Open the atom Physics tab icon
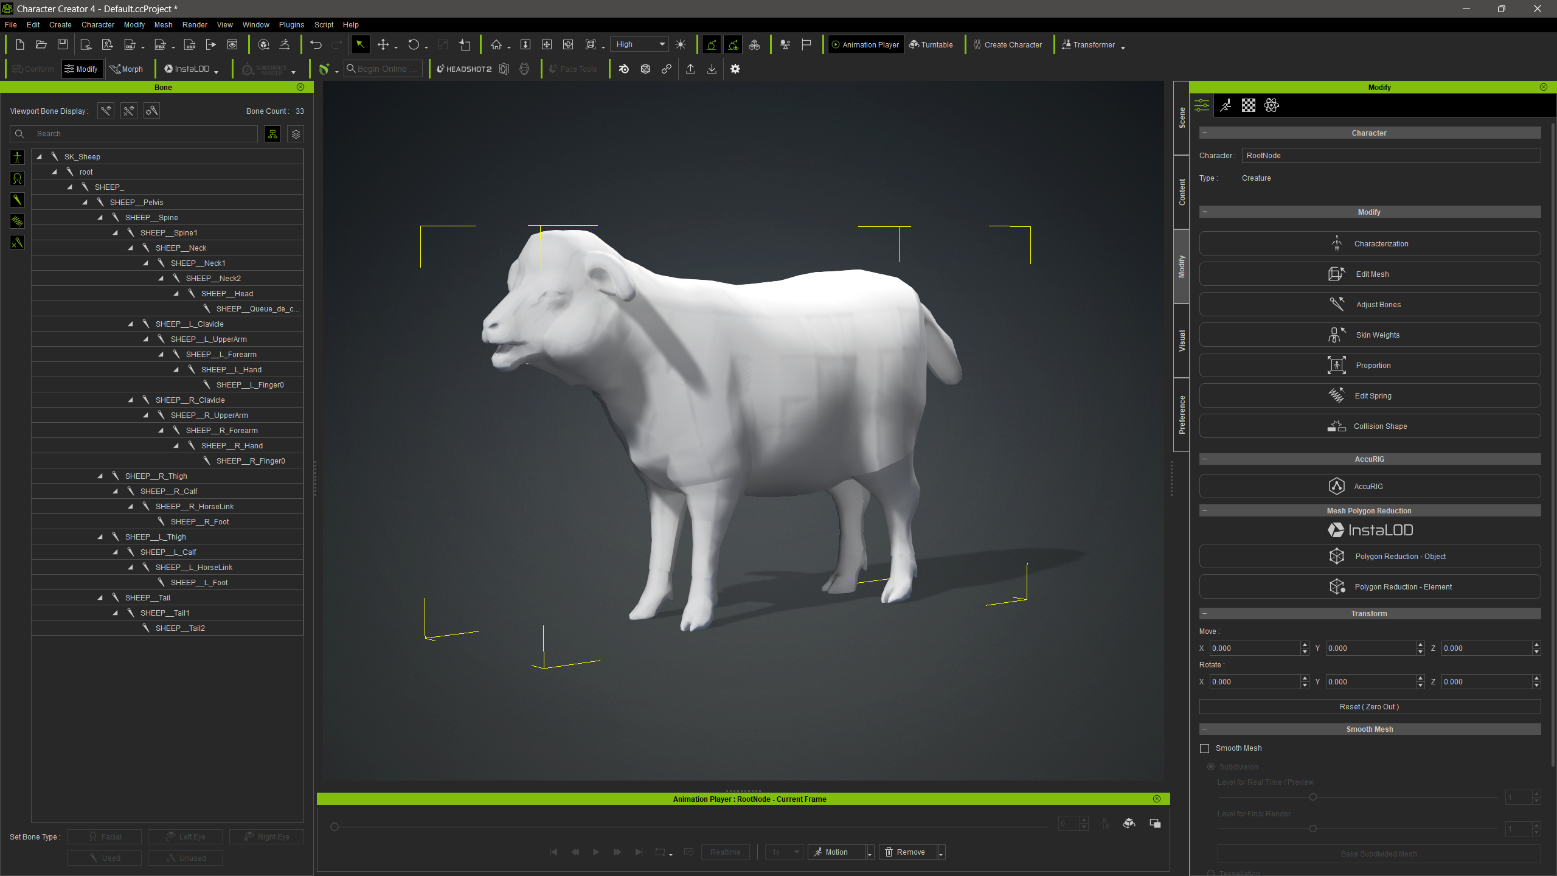Image resolution: width=1557 pixels, height=876 pixels. pos(1272,105)
